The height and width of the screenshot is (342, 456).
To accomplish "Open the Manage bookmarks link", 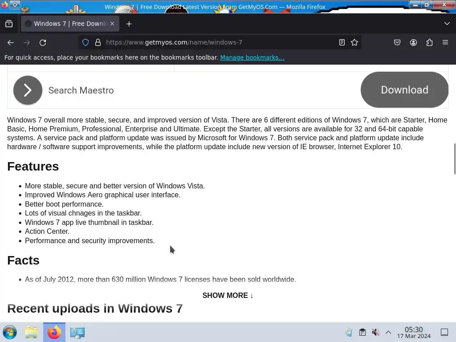I will 252,57.
